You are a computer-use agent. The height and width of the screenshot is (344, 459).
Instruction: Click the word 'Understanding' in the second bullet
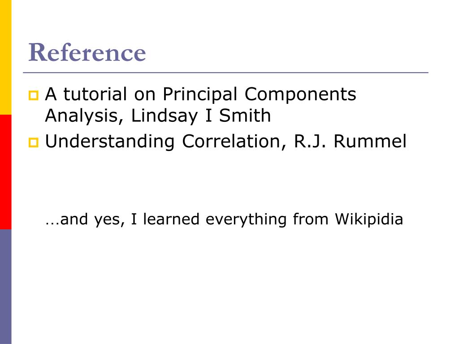click(x=110, y=142)
